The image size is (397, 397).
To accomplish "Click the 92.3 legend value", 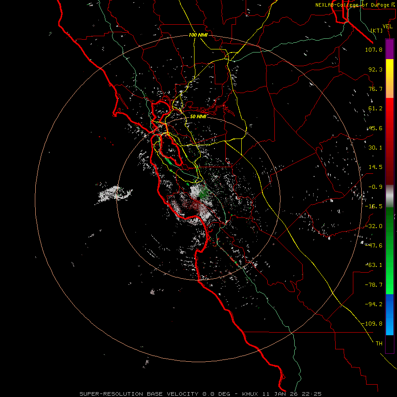I will 375,69.
